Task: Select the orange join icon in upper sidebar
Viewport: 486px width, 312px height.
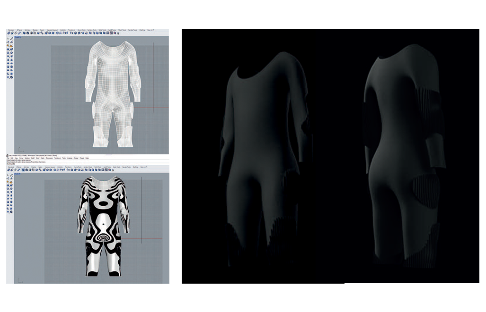Action: tap(8, 45)
